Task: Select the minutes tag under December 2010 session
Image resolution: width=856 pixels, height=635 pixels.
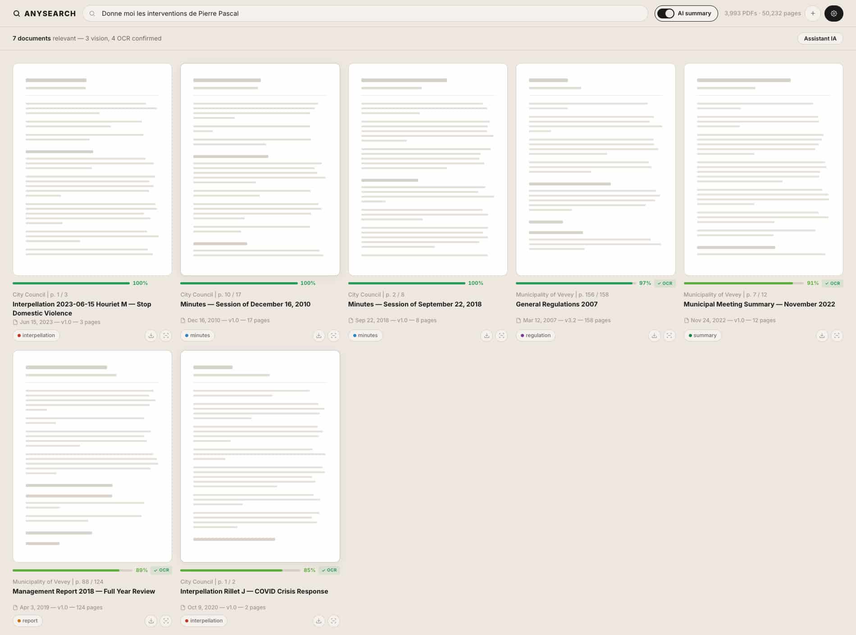Action: click(x=197, y=335)
